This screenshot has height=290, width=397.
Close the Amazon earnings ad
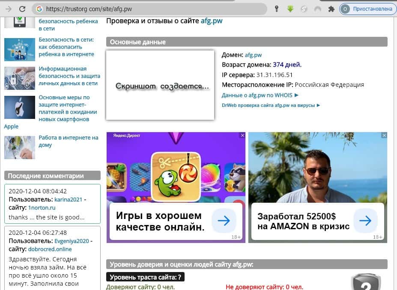coord(384,136)
